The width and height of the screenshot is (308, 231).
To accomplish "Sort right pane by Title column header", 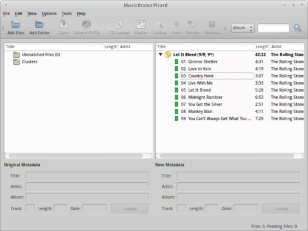I will [204, 47].
